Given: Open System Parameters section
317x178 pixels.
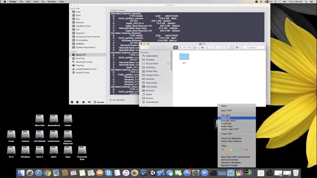Looking at the screenshot, I should [85, 47].
